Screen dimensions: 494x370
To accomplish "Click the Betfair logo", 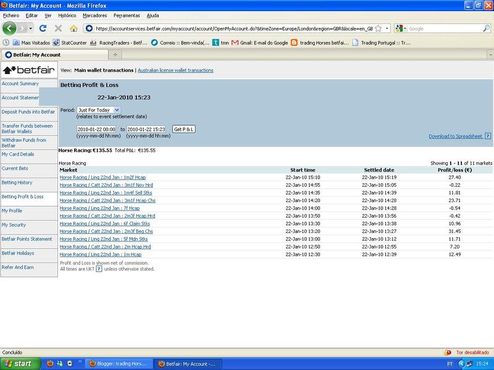I will 28,70.
